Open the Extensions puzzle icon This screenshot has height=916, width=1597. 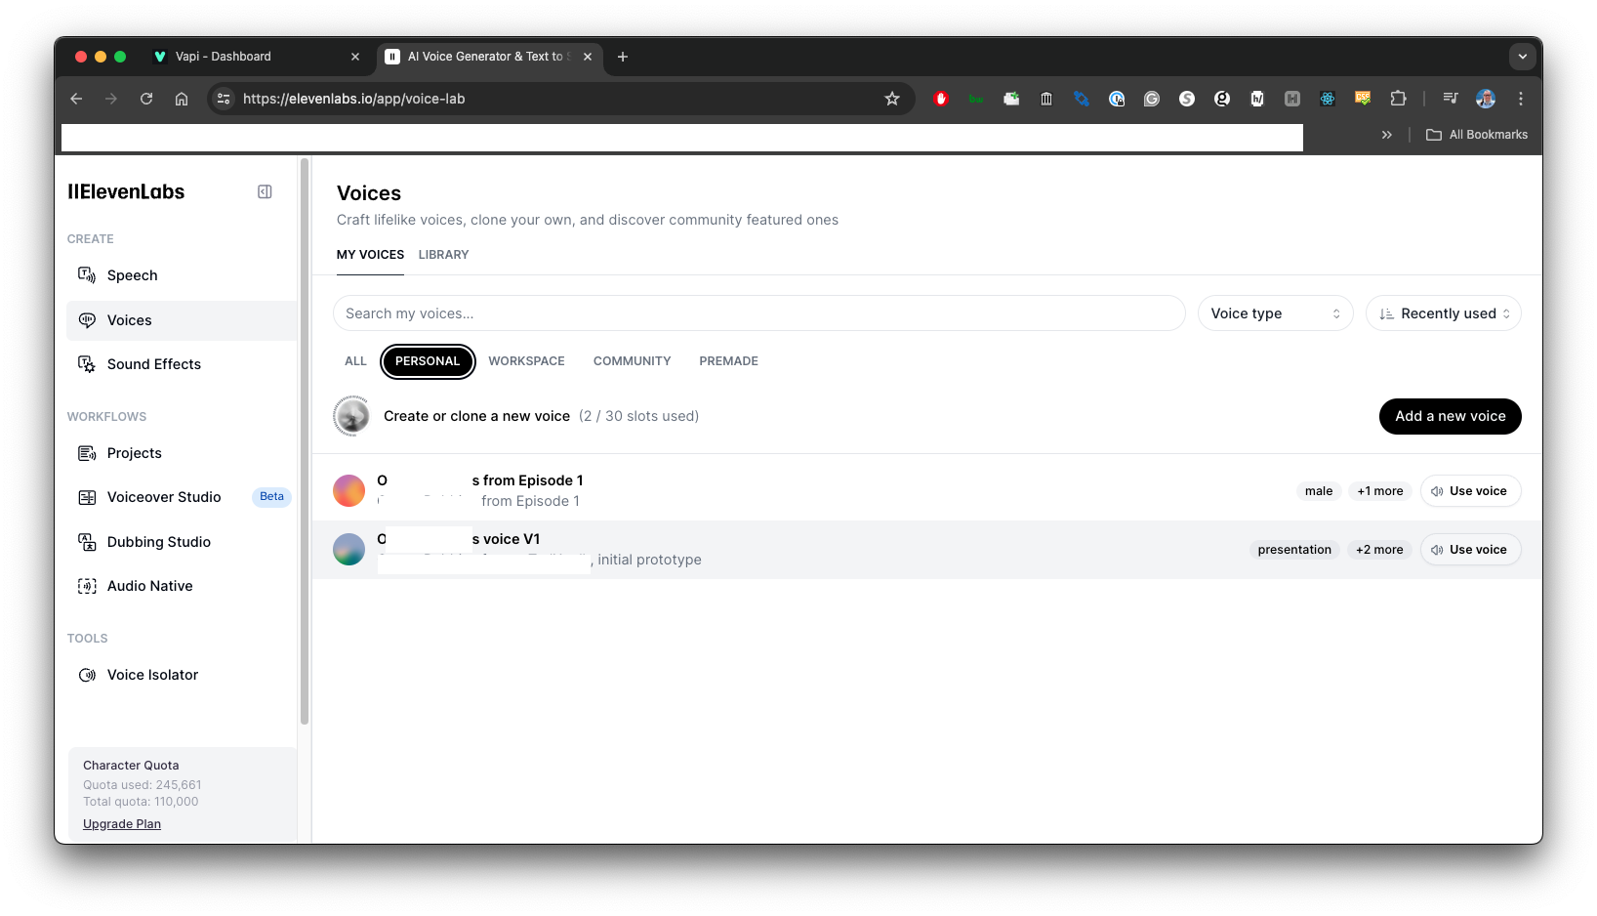tap(1398, 99)
